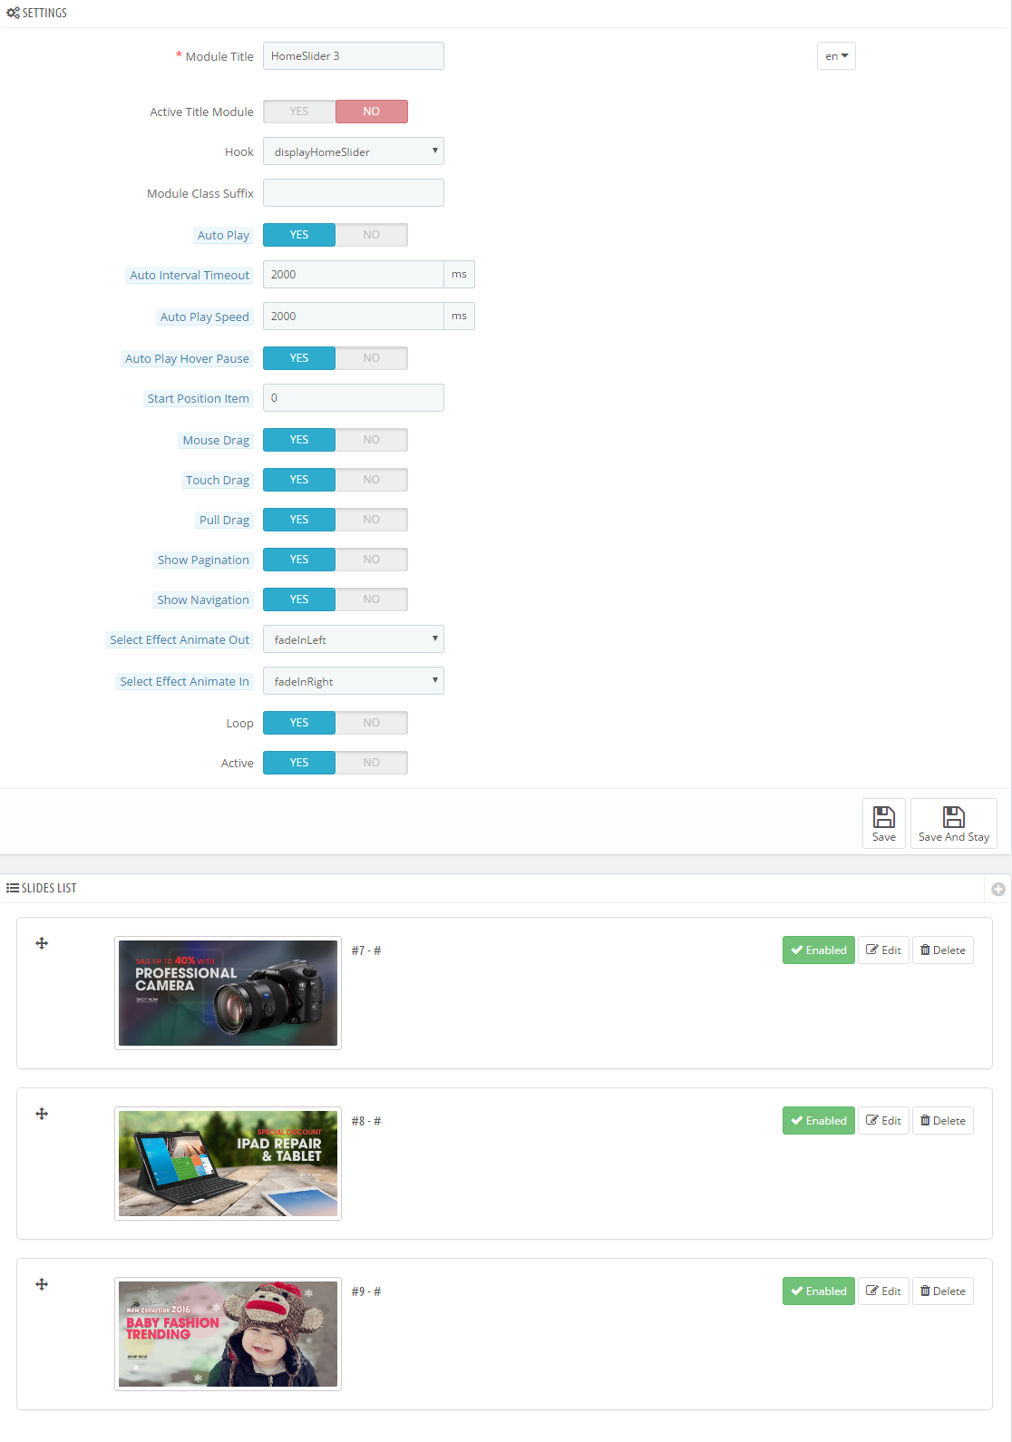Focus the Auto Interval Timeout field

pos(353,275)
